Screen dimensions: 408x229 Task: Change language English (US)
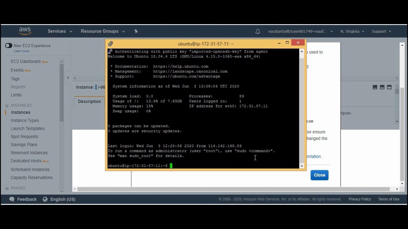coord(63,199)
